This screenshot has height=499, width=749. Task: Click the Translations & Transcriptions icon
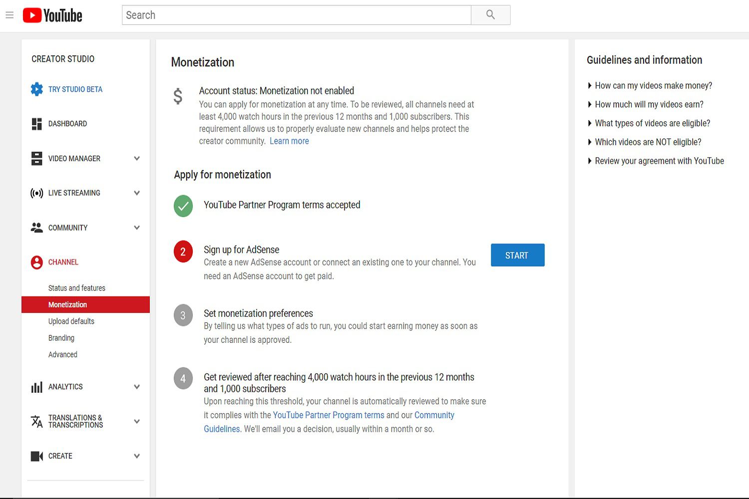36,421
